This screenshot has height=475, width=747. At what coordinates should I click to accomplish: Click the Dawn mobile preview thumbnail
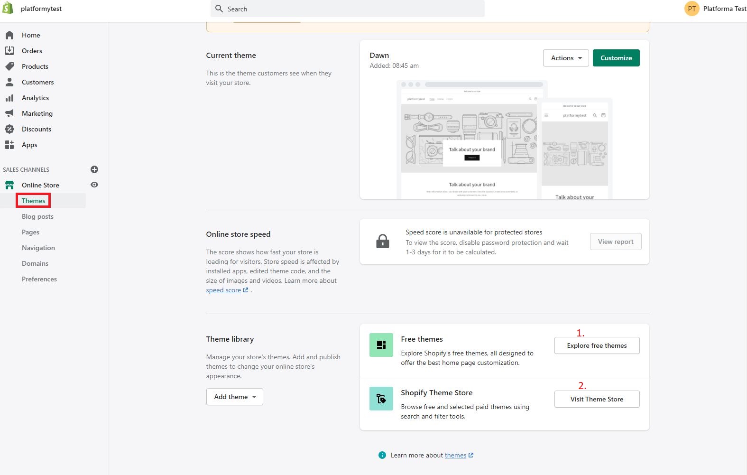click(575, 149)
